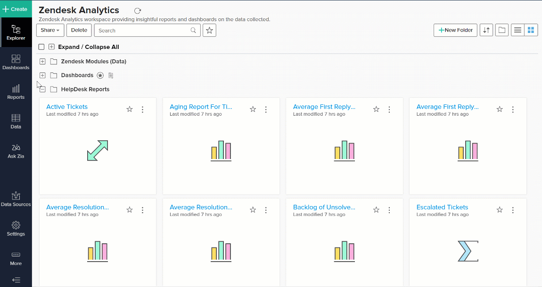The image size is (542, 287).
Task: Click the Delete button
Action: (x=79, y=30)
